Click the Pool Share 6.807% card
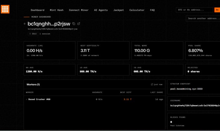 tap(203, 51)
